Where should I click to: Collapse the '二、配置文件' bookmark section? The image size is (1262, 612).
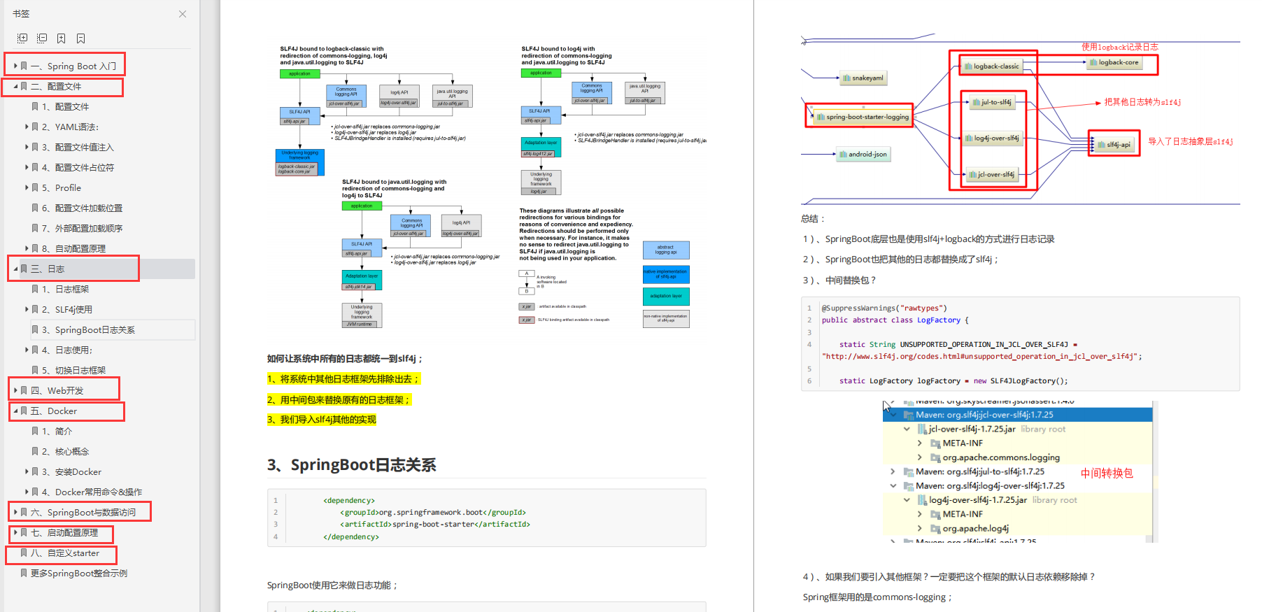15,87
